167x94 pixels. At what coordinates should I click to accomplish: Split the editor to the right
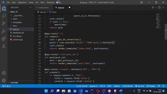pos(159,7)
